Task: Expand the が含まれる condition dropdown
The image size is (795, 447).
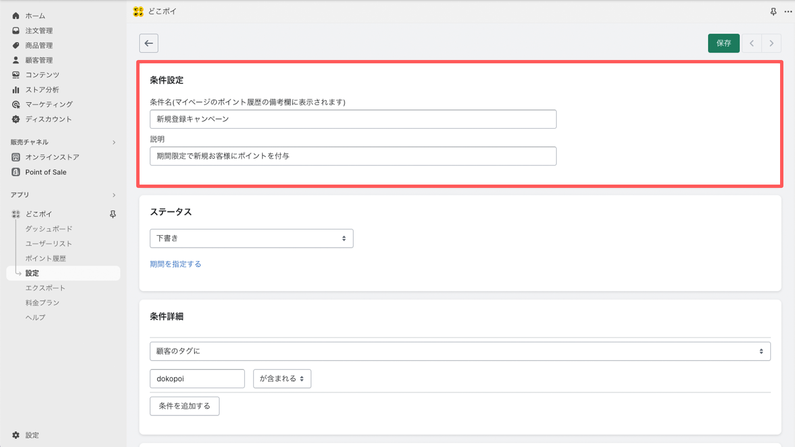Action: tap(282, 378)
